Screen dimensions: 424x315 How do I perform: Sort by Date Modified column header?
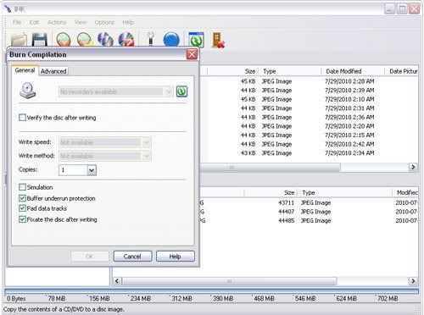pos(353,71)
